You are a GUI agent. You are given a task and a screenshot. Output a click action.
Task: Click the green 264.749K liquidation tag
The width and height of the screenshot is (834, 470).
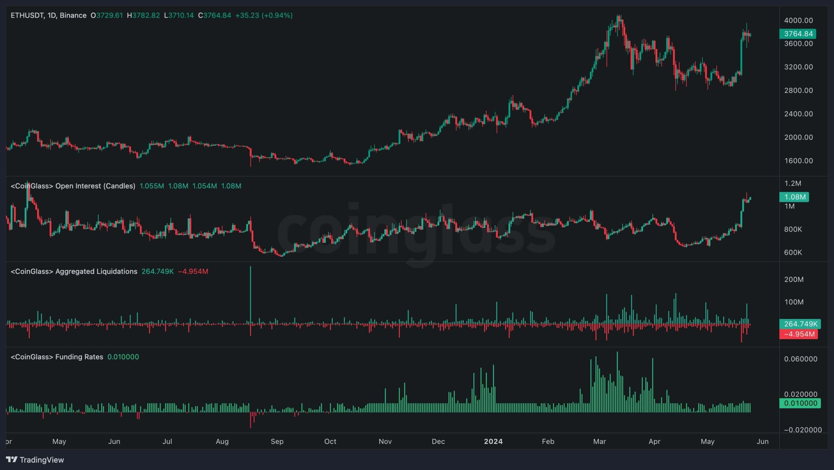800,324
